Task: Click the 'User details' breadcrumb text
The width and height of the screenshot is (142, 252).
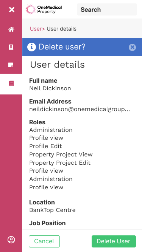Action: tap(61, 29)
